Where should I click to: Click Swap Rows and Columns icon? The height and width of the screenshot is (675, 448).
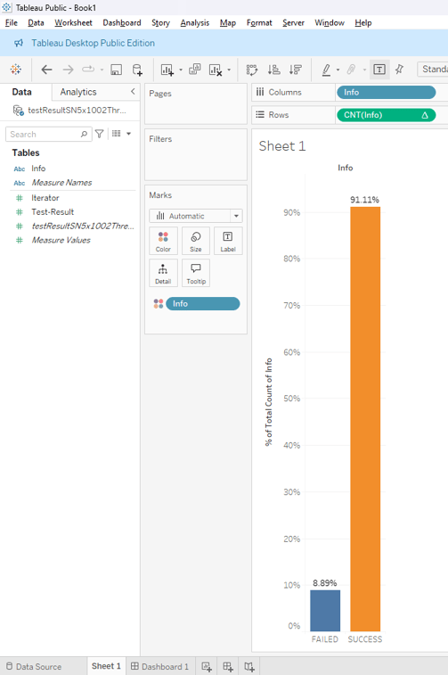[x=252, y=70]
